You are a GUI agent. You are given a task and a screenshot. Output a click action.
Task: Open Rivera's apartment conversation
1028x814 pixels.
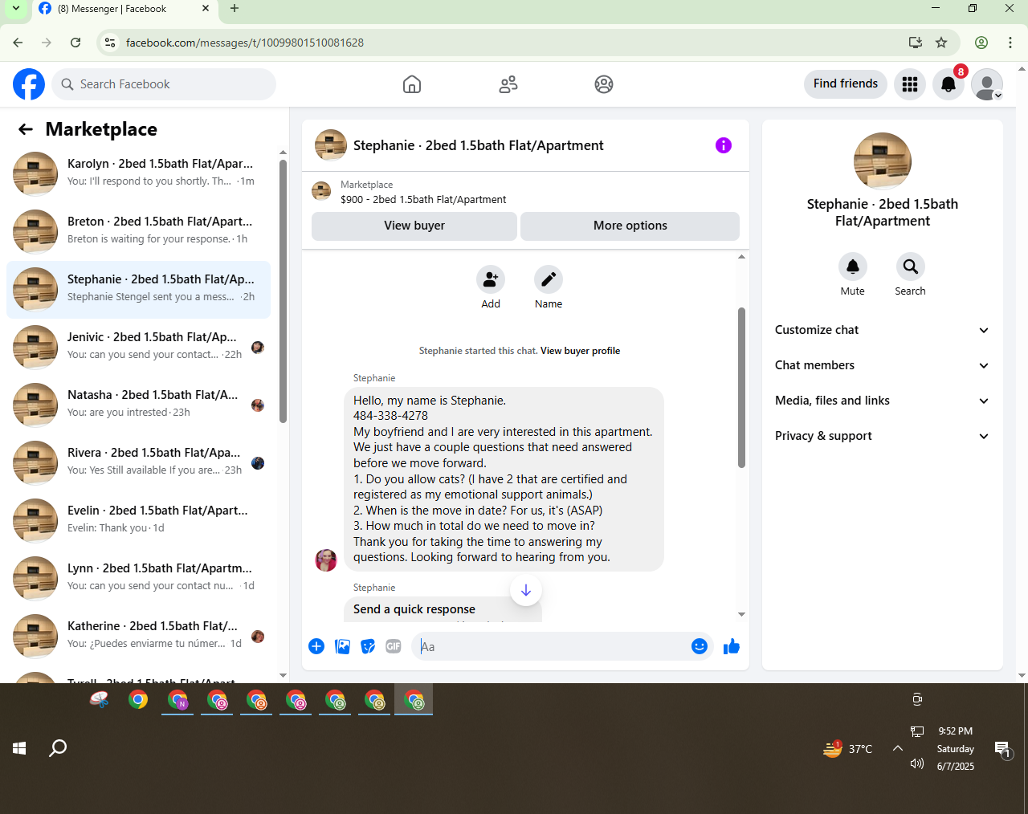coord(138,462)
